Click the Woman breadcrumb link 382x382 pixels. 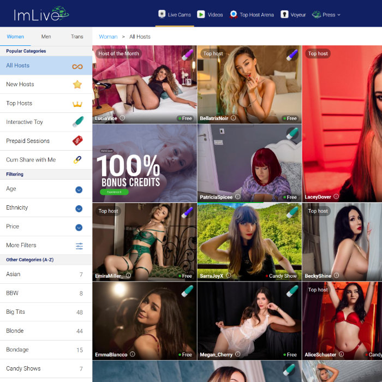108,37
